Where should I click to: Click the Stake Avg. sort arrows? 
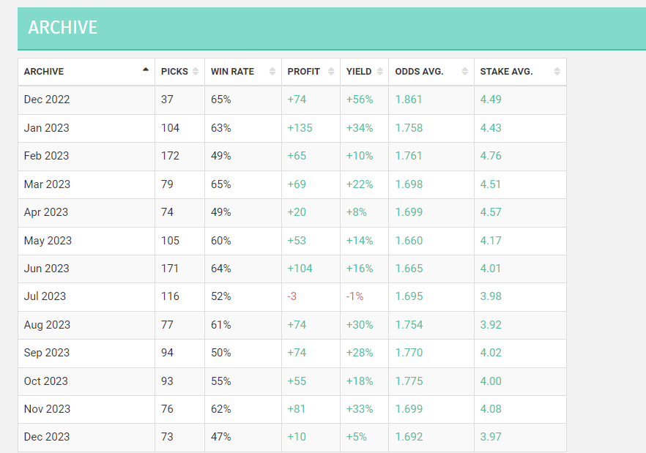pyautogui.click(x=557, y=71)
